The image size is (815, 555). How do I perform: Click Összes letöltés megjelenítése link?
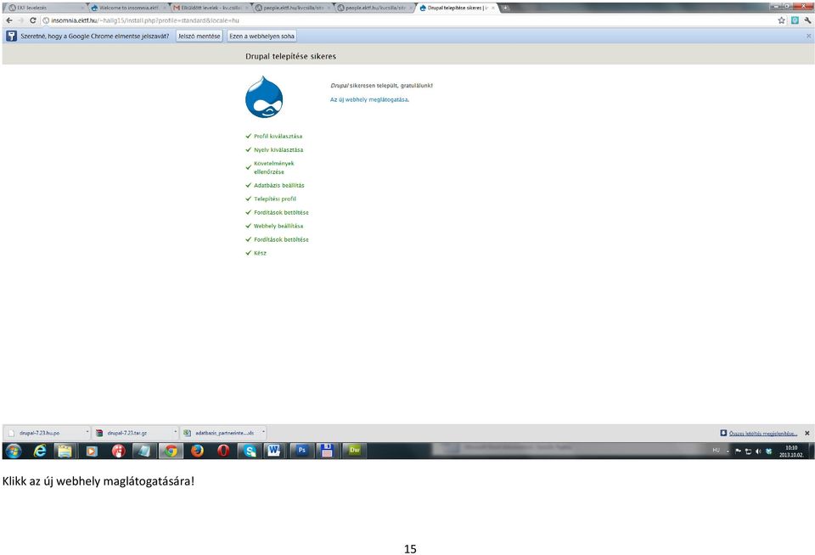762,433
